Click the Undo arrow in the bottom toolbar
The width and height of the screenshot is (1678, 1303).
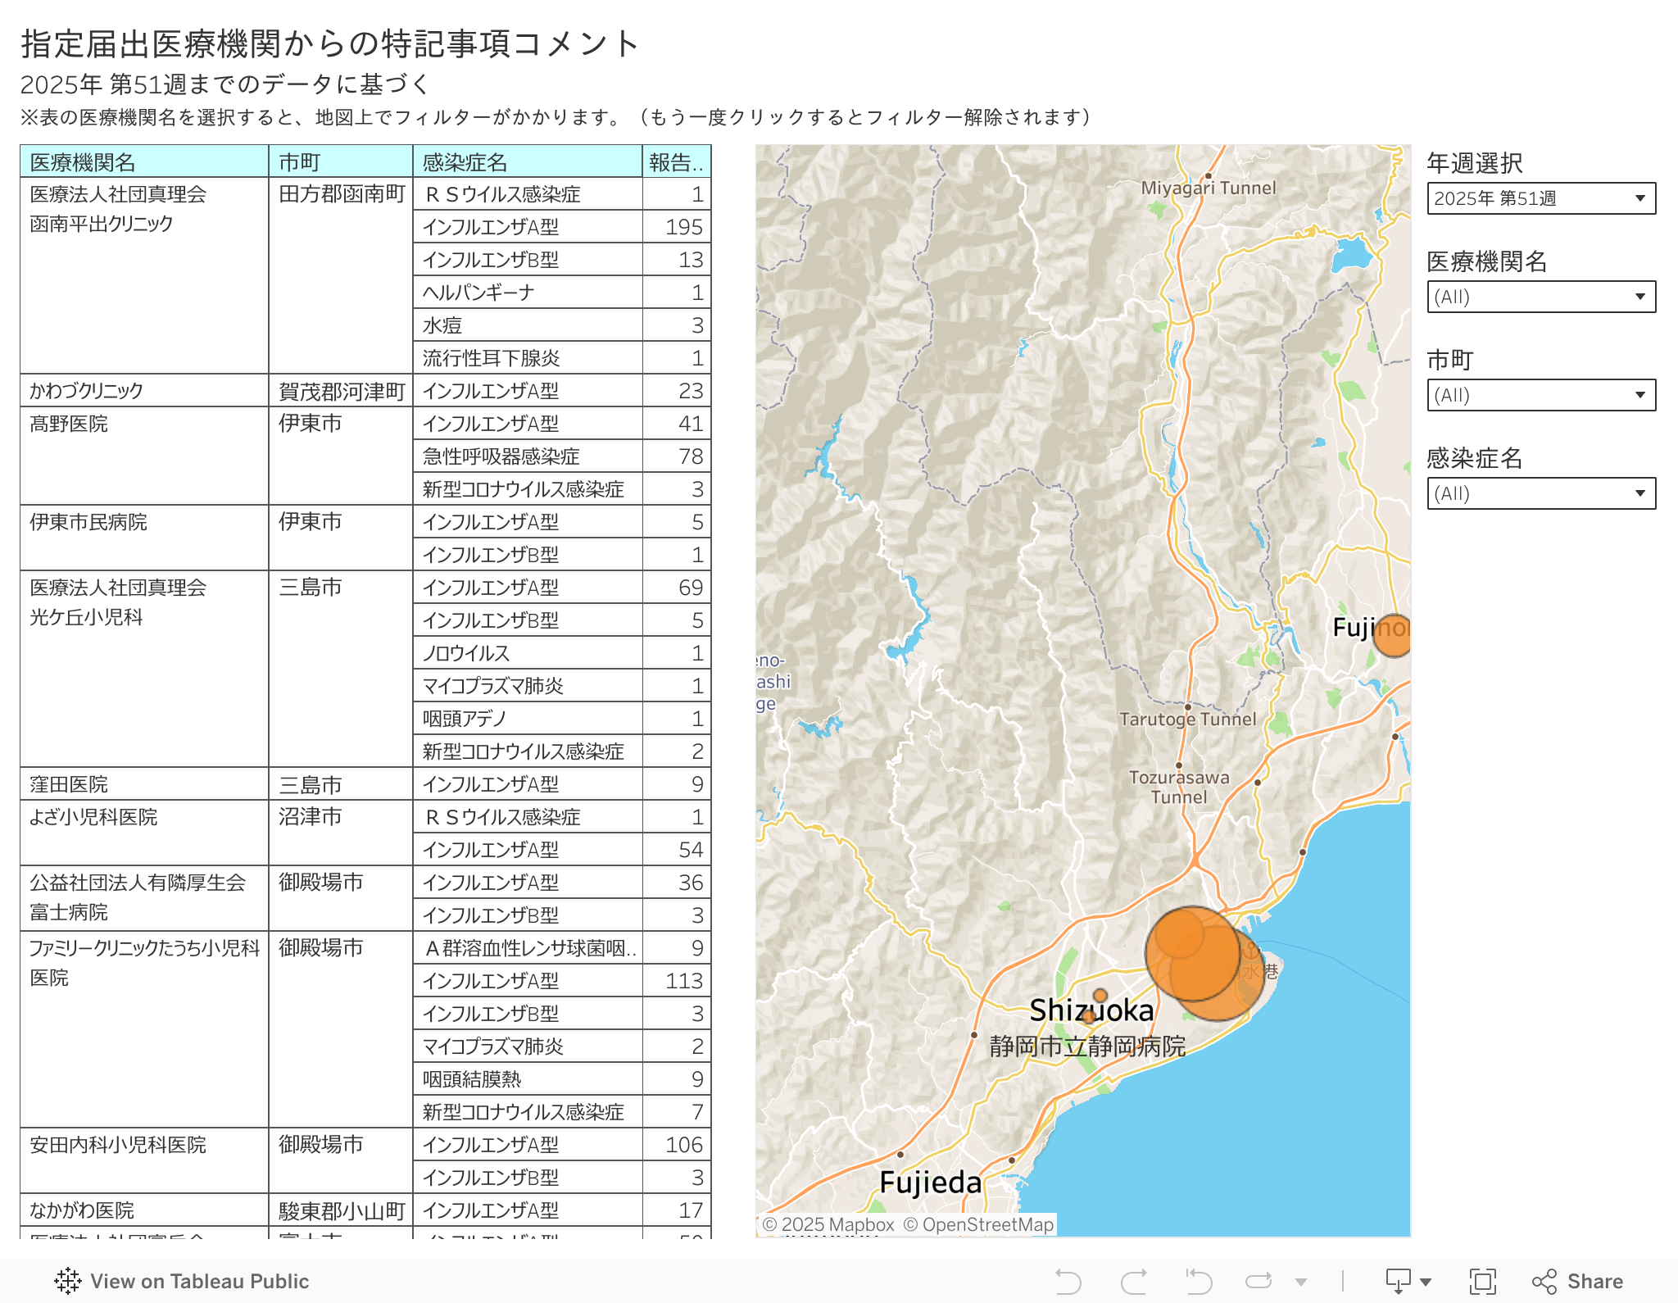tap(1068, 1281)
